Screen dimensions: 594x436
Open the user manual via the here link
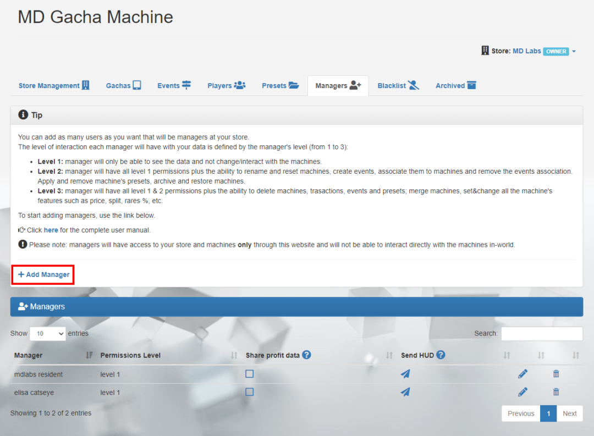(51, 230)
